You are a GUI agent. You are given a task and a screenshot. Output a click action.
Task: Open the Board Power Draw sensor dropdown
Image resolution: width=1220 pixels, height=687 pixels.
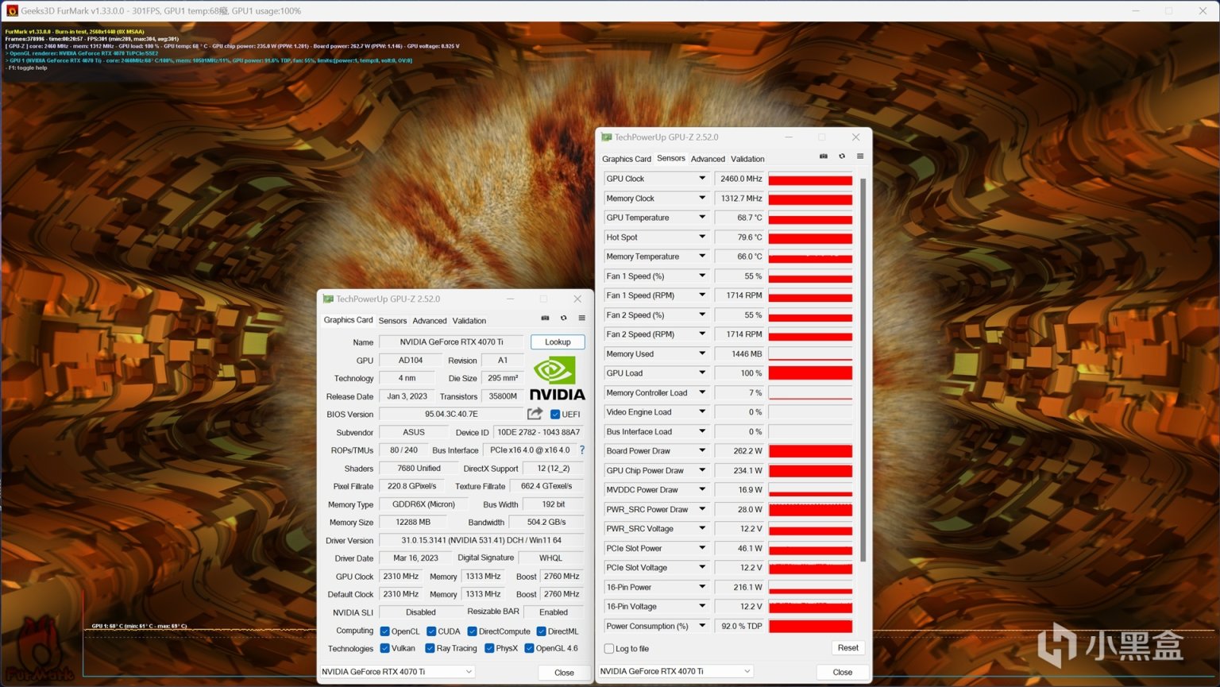click(702, 450)
